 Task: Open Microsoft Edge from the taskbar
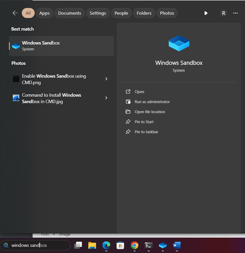coord(106,246)
